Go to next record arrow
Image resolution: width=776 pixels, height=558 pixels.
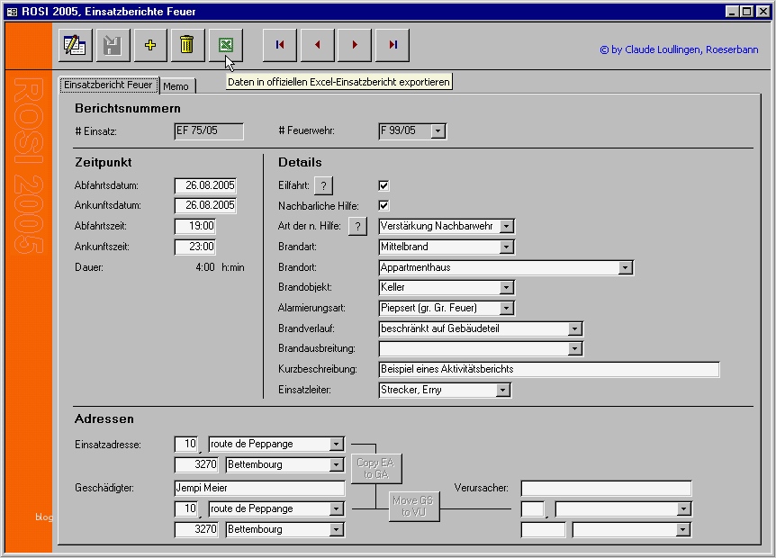pyautogui.click(x=355, y=45)
